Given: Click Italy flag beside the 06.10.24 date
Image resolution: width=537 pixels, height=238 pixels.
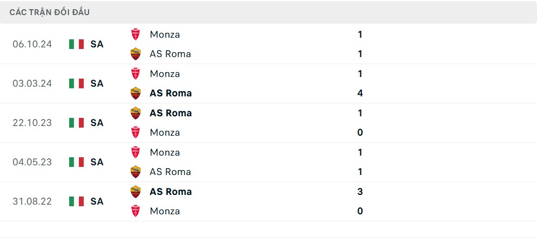Looking at the screenshot, I should [x=76, y=44].
